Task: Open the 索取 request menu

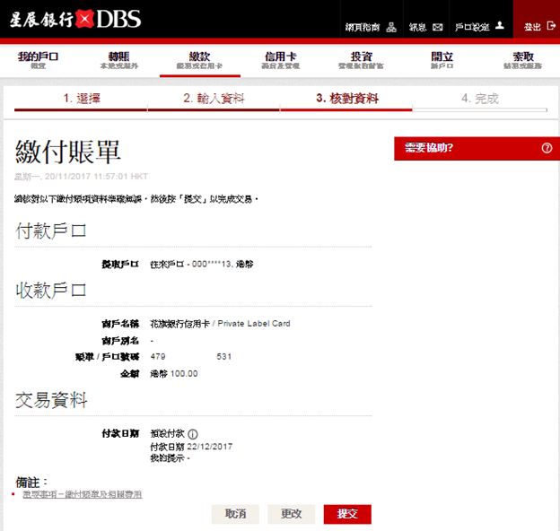Action: (522, 60)
